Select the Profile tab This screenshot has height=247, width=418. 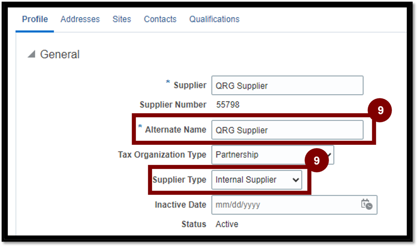coord(35,19)
